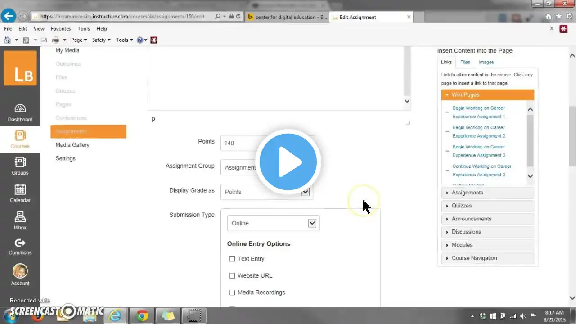The image size is (576, 324).
Task: Click the Internet Explorer taskbar icon
Action: 115,316
